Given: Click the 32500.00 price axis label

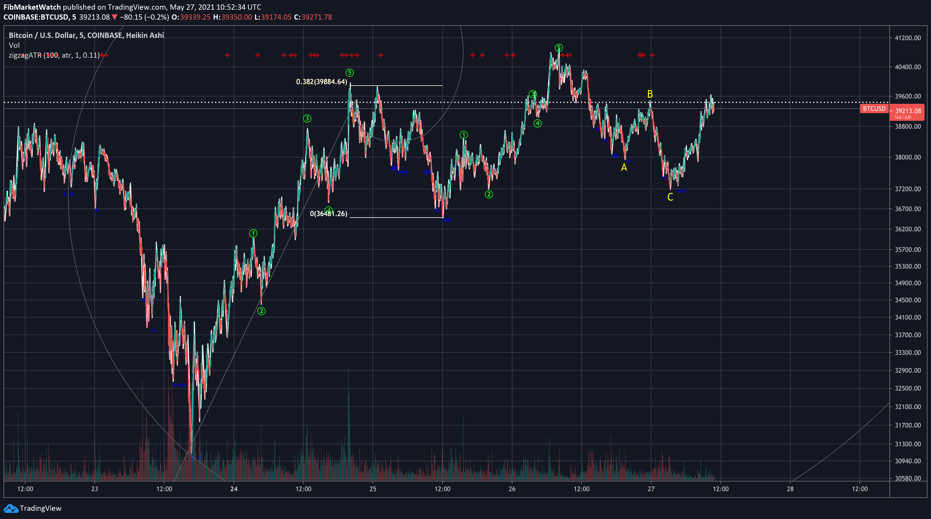Looking at the screenshot, I should [908, 389].
